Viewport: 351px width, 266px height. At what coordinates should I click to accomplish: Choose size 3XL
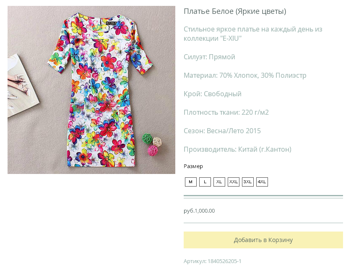[x=247, y=182]
